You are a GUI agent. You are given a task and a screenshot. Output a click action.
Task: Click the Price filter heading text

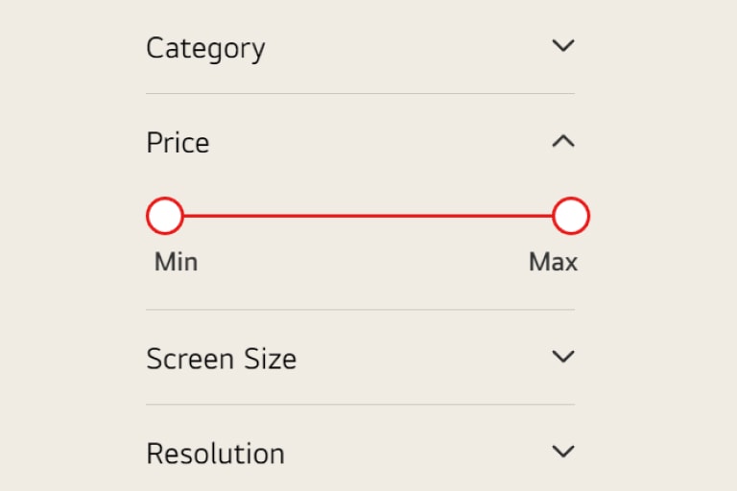pyautogui.click(x=178, y=143)
